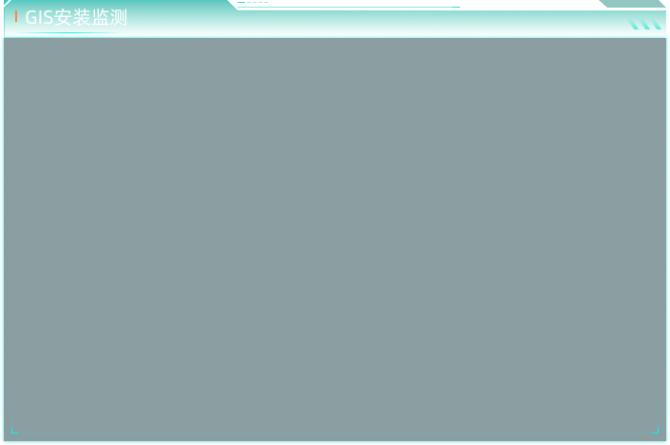
Task: Click the last slash of header slash decoration
Action: 656,25
